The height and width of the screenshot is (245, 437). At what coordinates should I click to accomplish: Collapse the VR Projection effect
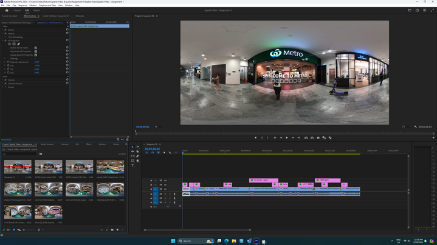(x=2, y=41)
